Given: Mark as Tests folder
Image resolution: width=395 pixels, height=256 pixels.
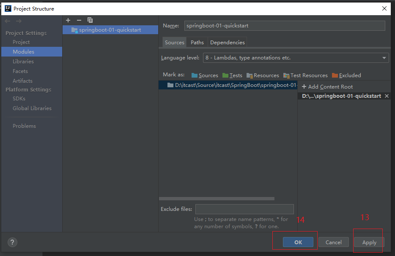Looking at the screenshot, I should [232, 75].
